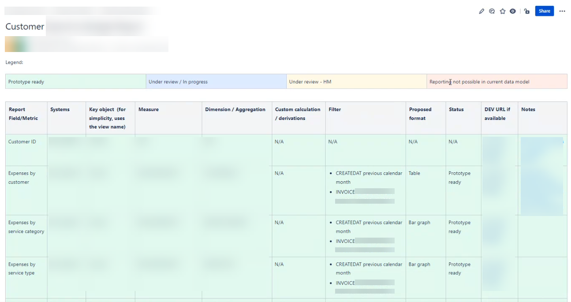Select the Under review / In progress legend cell

click(x=216, y=82)
